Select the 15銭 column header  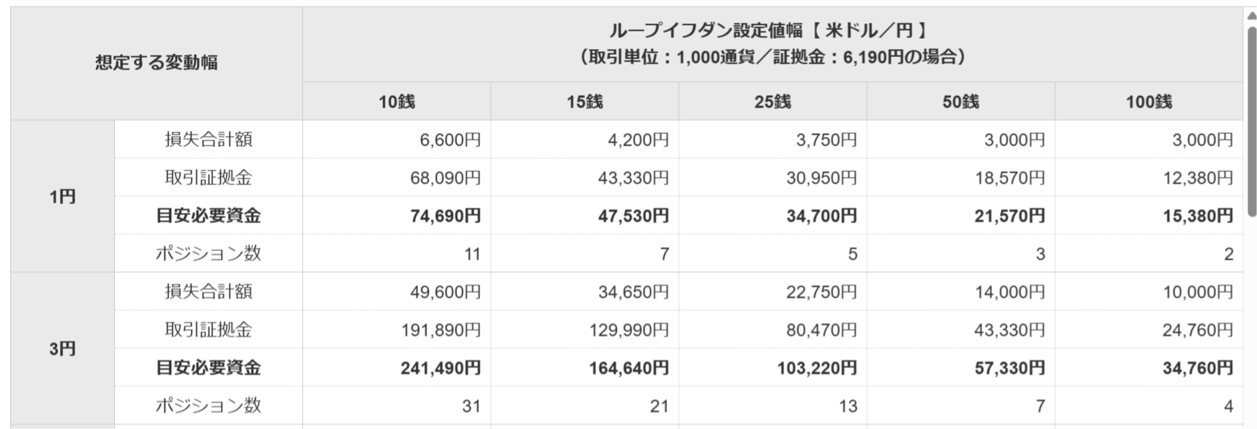[584, 102]
